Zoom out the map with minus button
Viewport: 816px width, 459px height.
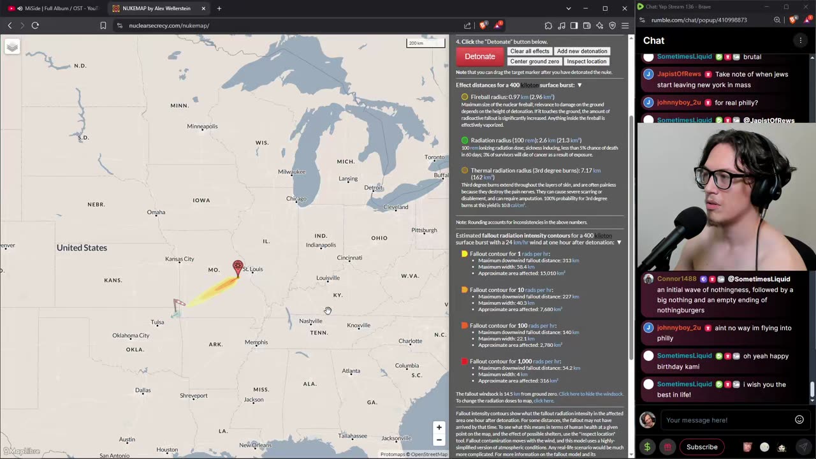[x=439, y=440]
